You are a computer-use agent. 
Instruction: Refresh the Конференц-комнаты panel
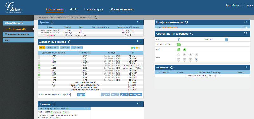coord(186,22)
